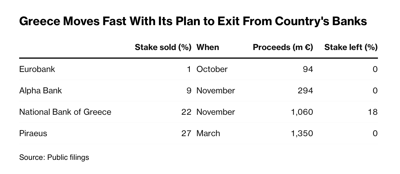Select the 1,060 proceeds figure
Viewport: 400px width, 174px height.
[302, 112]
